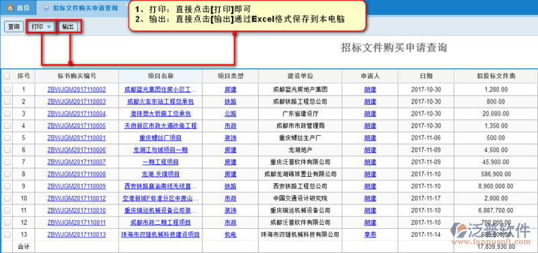Open link ZBWJGM2017110005
Screen dimensions: 538x253
pos(77,126)
